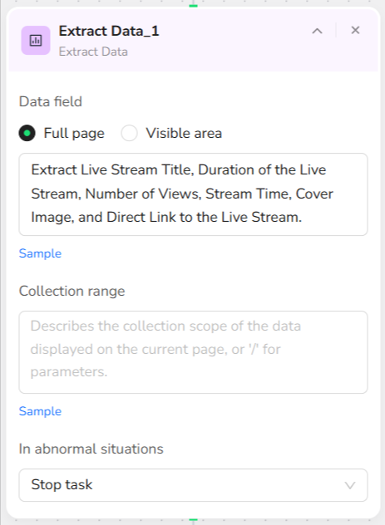Close the Extract Data_1 panel
Viewport: 385px width, 525px height.
(x=355, y=30)
